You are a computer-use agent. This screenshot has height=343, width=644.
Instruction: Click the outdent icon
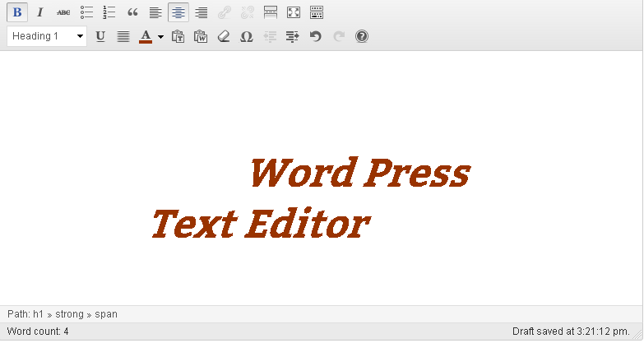pos(270,36)
